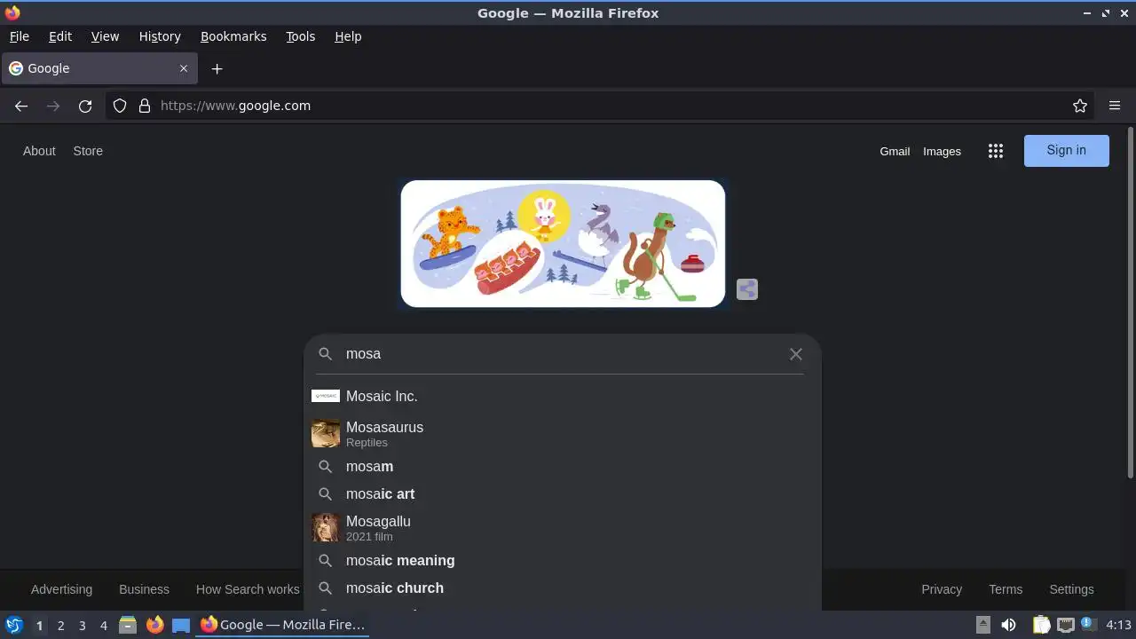Select the Mosasaurus suggestion
This screenshot has width=1136, height=639.
coord(563,433)
